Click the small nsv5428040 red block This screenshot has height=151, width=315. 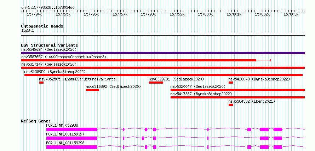click(231, 83)
